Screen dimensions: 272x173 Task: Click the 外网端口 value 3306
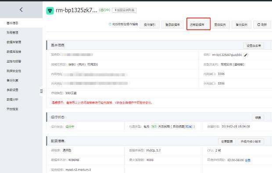coord(221,84)
